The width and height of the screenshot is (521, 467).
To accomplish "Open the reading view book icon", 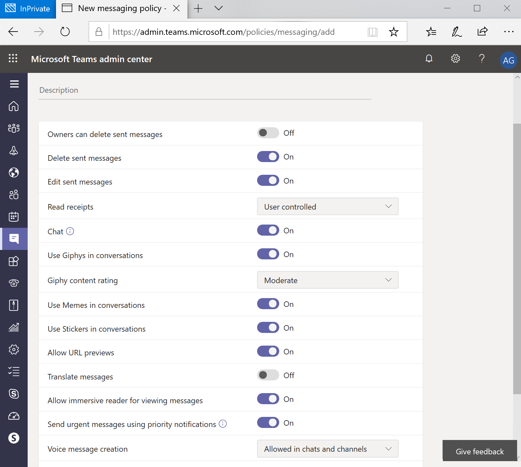I will click(x=373, y=32).
